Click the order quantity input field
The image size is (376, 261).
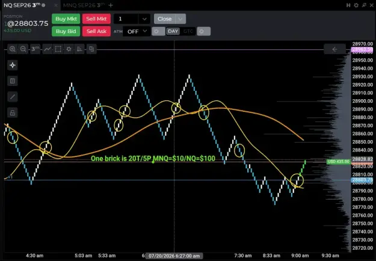[126, 19]
